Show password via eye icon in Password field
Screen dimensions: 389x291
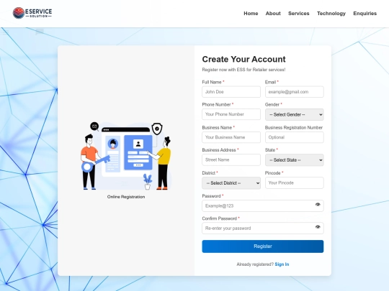[x=318, y=205]
